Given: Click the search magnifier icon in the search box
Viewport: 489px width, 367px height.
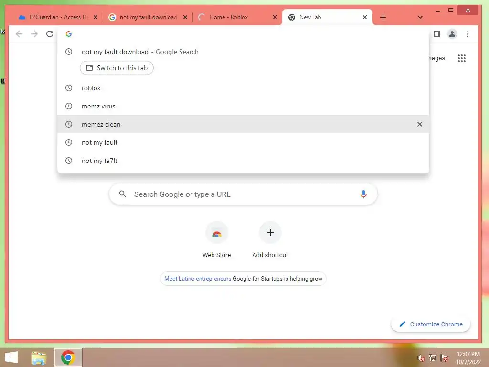Looking at the screenshot, I should [x=123, y=194].
